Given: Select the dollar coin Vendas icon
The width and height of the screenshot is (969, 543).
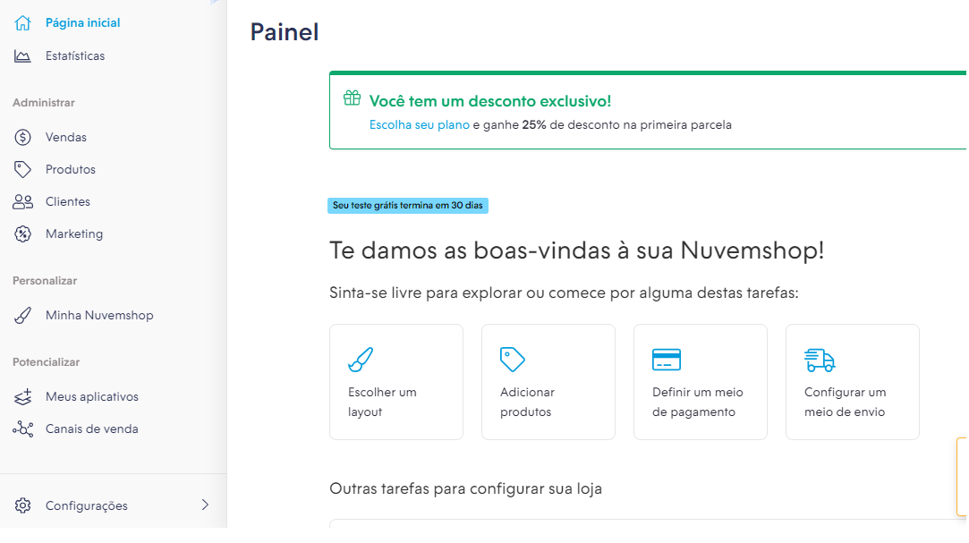Looking at the screenshot, I should click(x=23, y=137).
